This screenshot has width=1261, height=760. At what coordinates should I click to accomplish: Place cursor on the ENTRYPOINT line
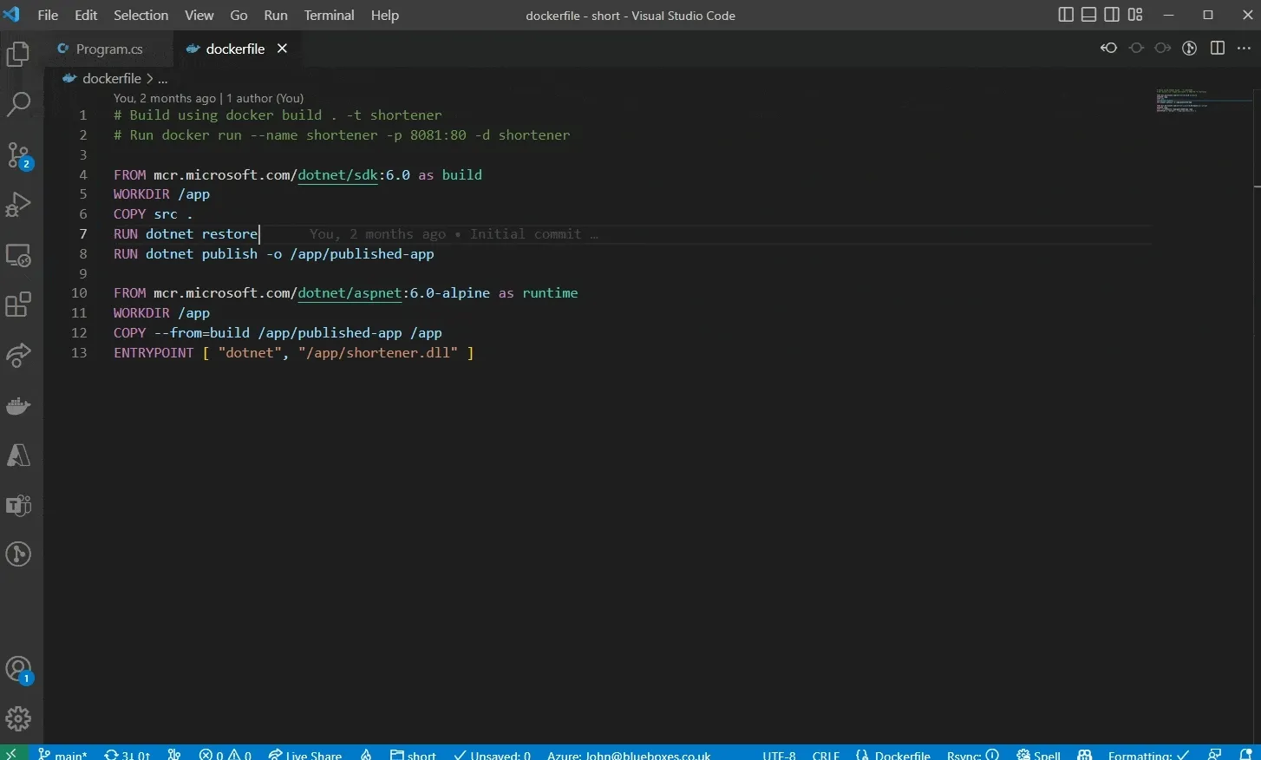pos(294,352)
